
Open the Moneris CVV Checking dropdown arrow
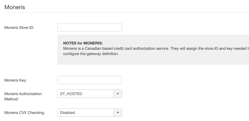(x=118, y=112)
